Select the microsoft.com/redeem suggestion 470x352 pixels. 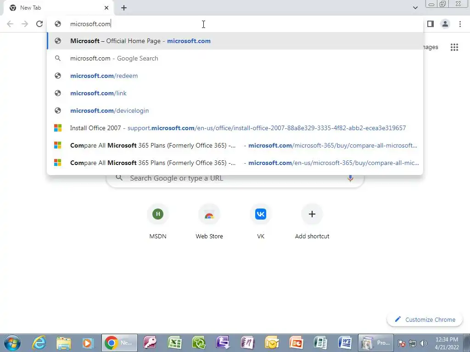[235, 76]
